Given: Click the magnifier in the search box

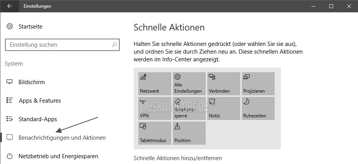Looking at the screenshot, I should coord(114,45).
